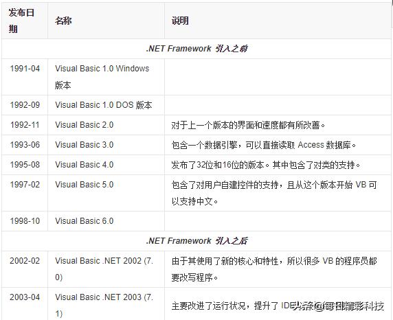393x320 pixels.
Task: Click the 1993-06 date cell
Action: click(25, 145)
